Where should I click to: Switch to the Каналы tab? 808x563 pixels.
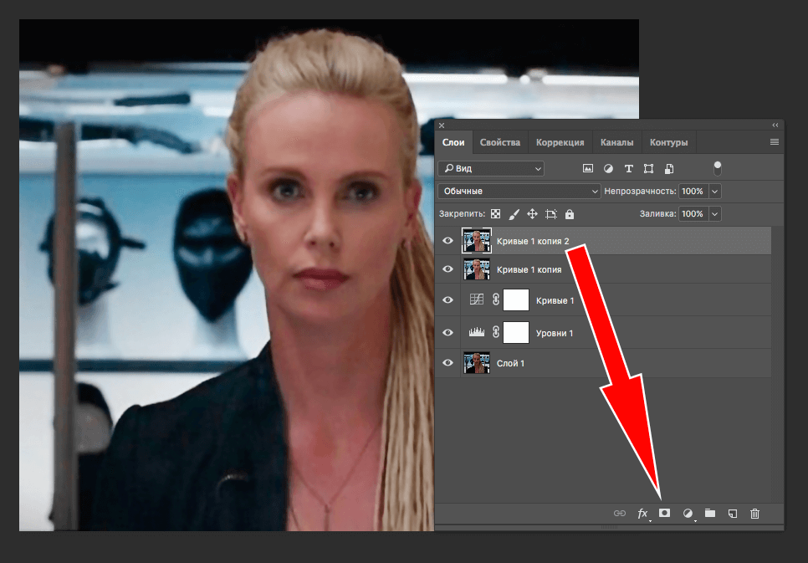(x=616, y=142)
